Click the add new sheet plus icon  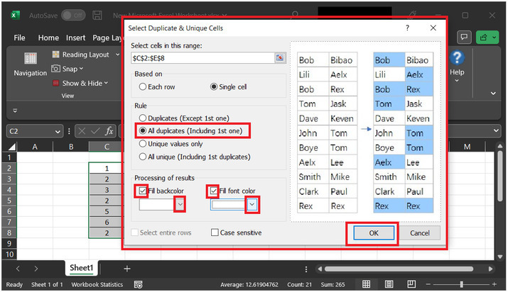coord(127,269)
